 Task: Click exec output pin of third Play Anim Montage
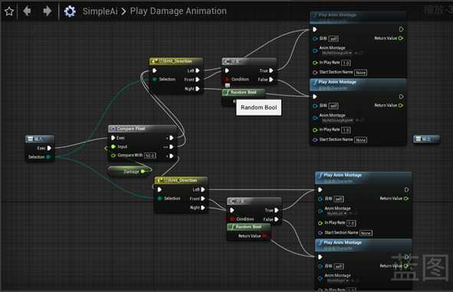click(x=407, y=190)
